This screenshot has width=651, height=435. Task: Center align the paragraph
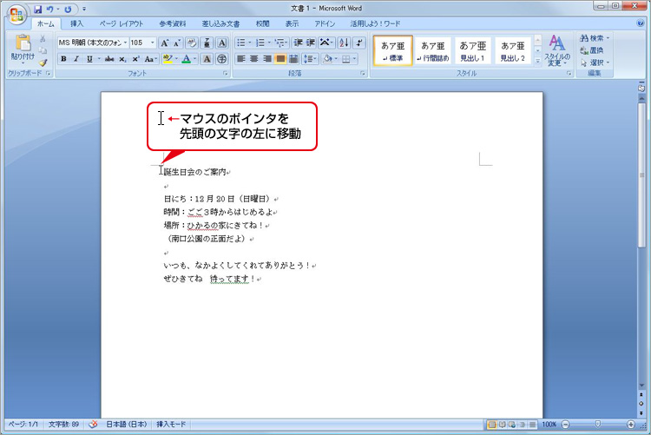254,59
